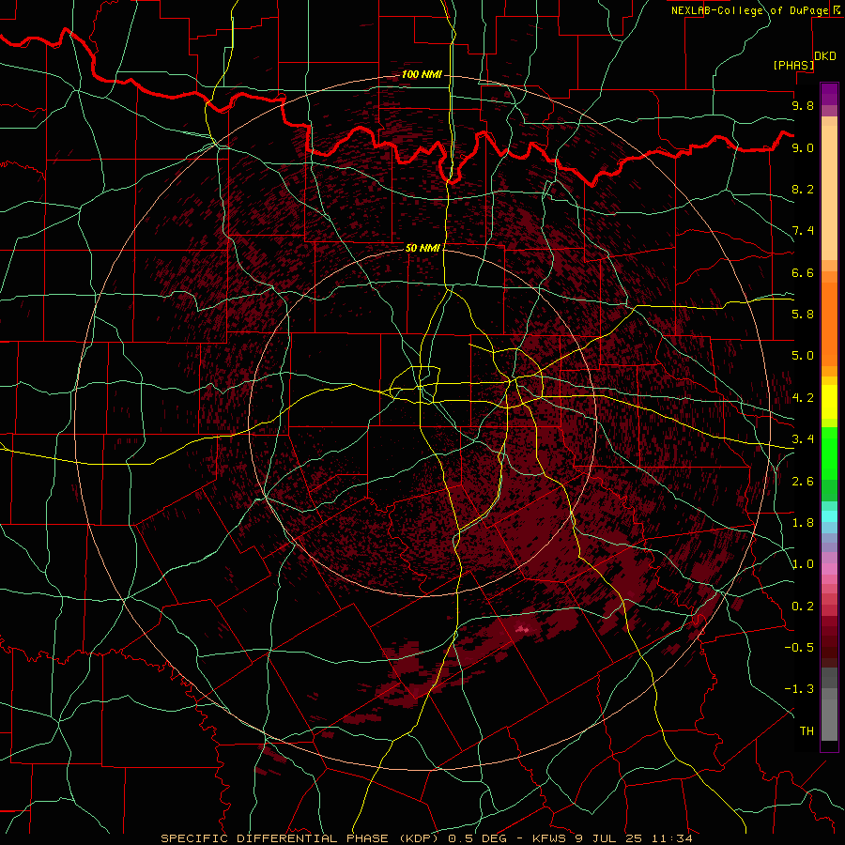This screenshot has height=845, width=845.
Task: Click the "KFWS" station identifier
Action: coord(548,838)
